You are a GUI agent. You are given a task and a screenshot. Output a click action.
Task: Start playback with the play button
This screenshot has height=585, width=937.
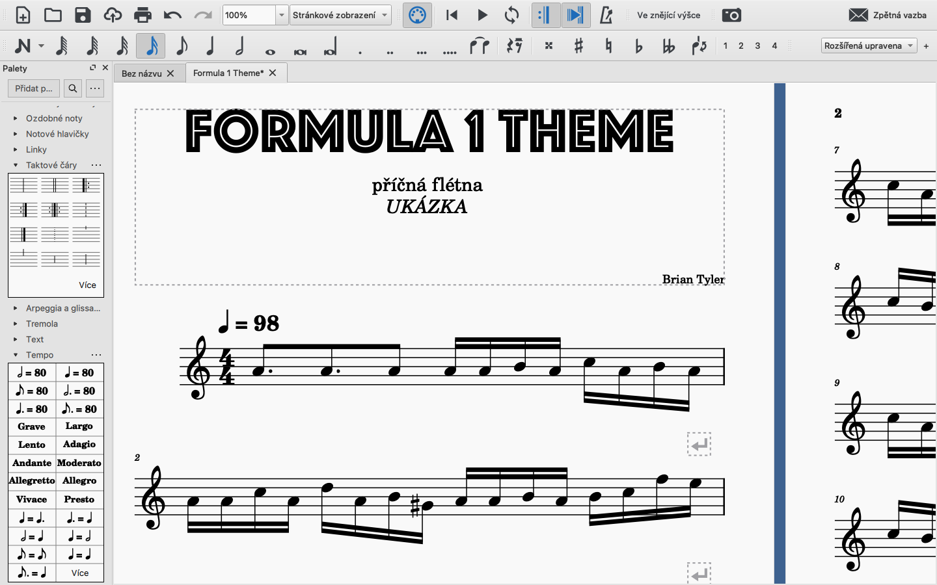[x=482, y=15]
